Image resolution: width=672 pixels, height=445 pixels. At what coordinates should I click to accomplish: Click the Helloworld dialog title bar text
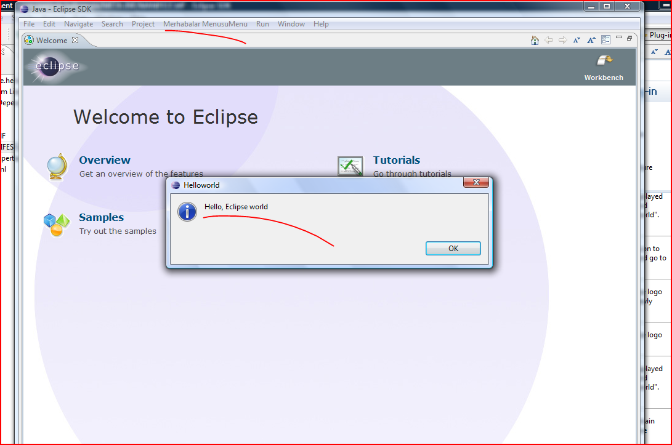(201, 185)
